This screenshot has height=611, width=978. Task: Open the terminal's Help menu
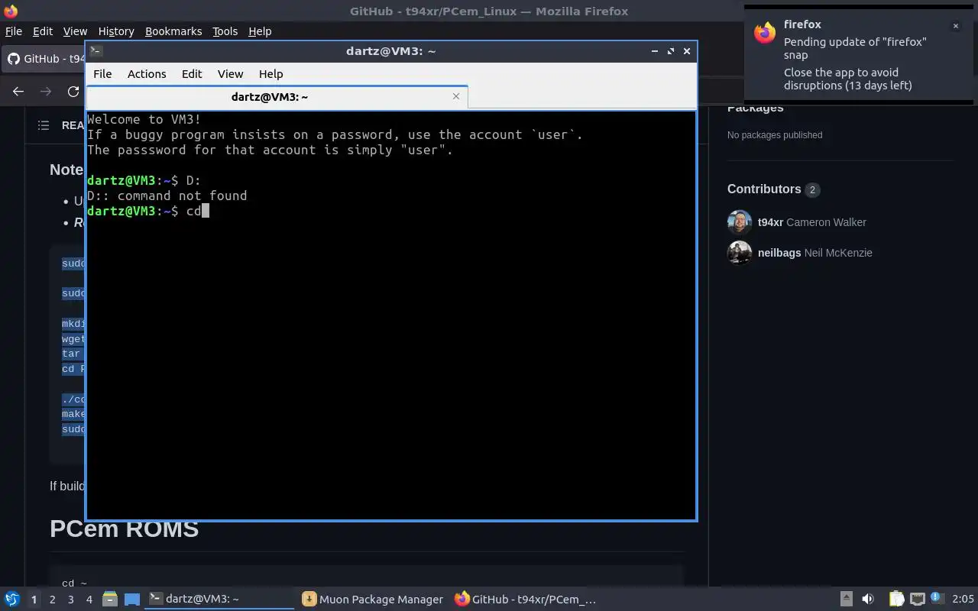[x=270, y=74]
